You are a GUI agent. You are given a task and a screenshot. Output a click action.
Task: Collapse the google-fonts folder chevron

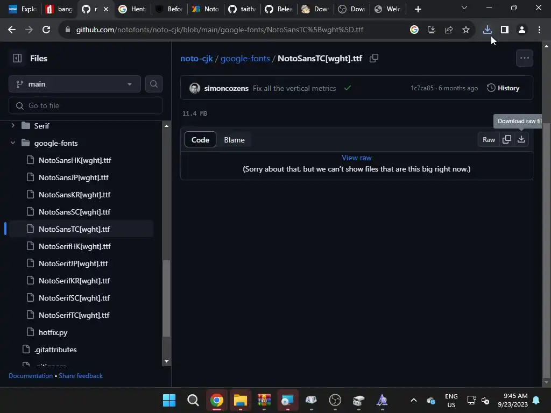pos(13,143)
